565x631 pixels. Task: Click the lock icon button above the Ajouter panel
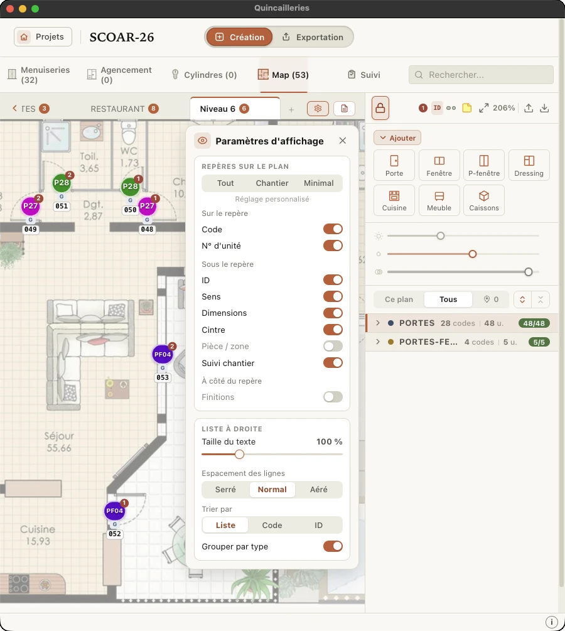click(x=380, y=108)
